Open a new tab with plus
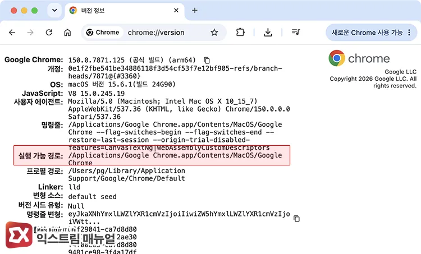This screenshot has height=254, width=421. pyautogui.click(x=195, y=11)
